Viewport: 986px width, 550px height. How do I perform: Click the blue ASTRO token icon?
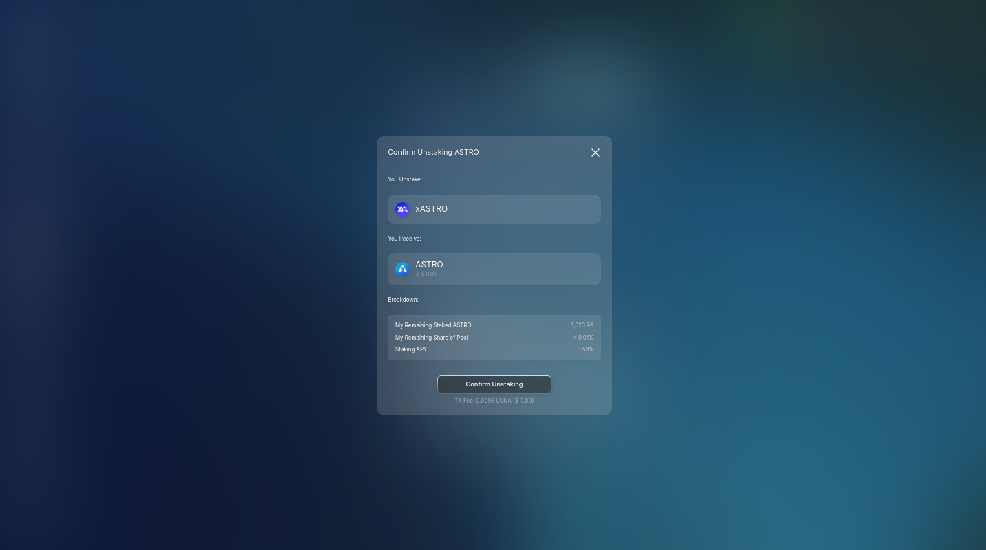click(x=402, y=269)
